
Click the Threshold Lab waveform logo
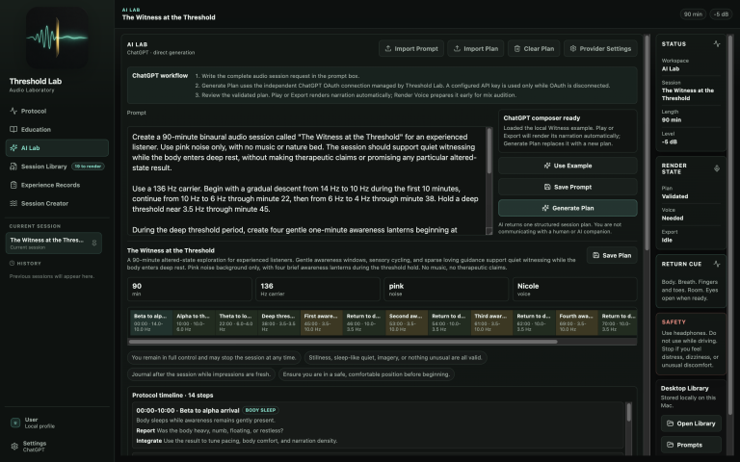[x=57, y=38]
